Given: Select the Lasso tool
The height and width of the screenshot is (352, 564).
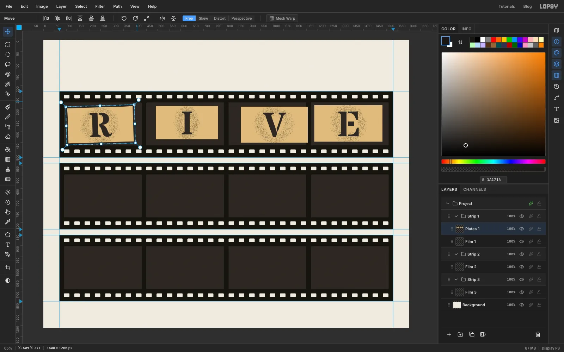Looking at the screenshot, I should tap(8, 64).
